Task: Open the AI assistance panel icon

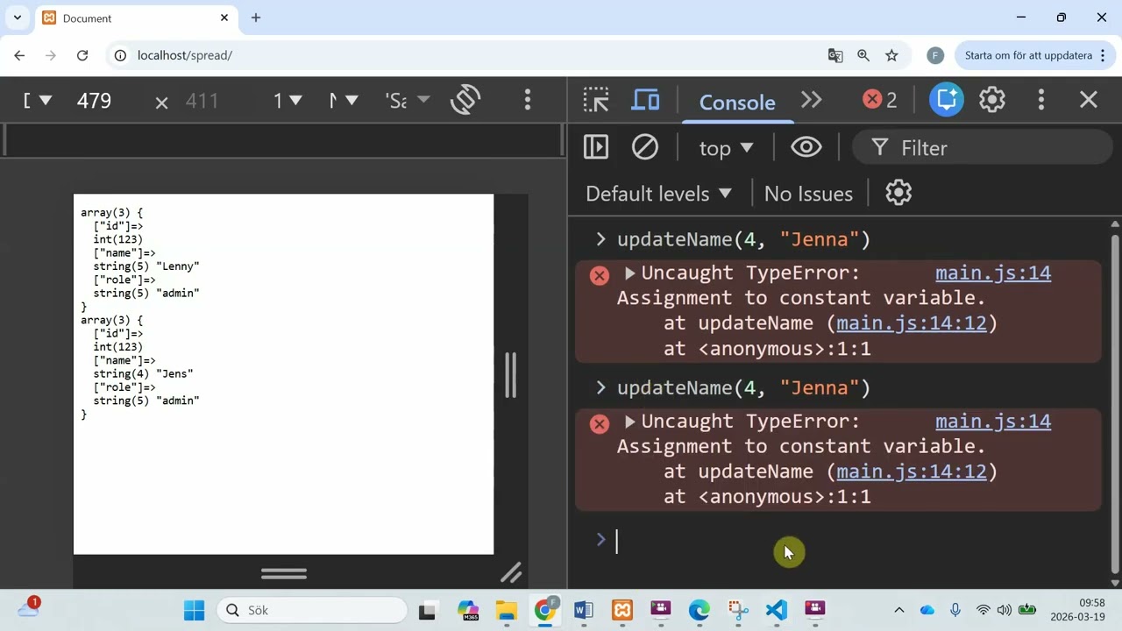Action: click(x=947, y=100)
